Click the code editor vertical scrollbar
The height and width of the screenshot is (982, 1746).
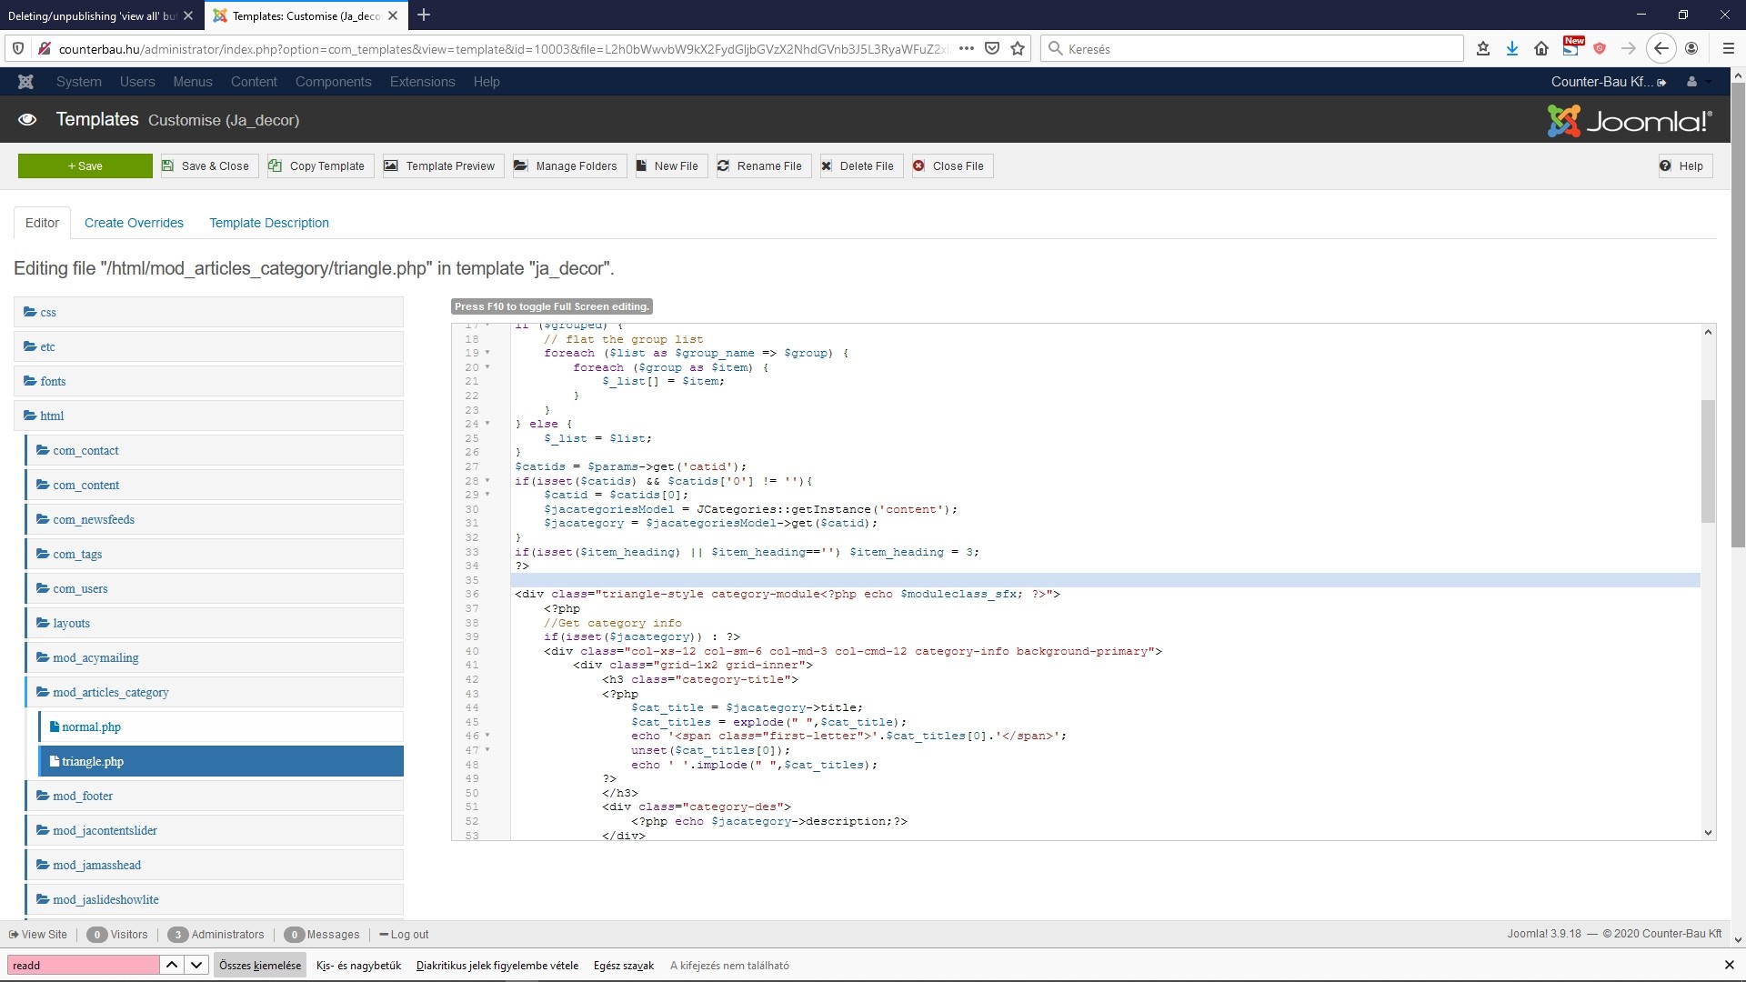[x=1707, y=461]
